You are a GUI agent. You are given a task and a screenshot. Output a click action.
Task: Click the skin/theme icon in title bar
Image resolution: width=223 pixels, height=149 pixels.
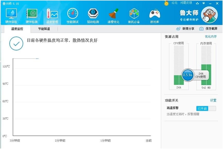pyautogui.click(x=197, y=3)
